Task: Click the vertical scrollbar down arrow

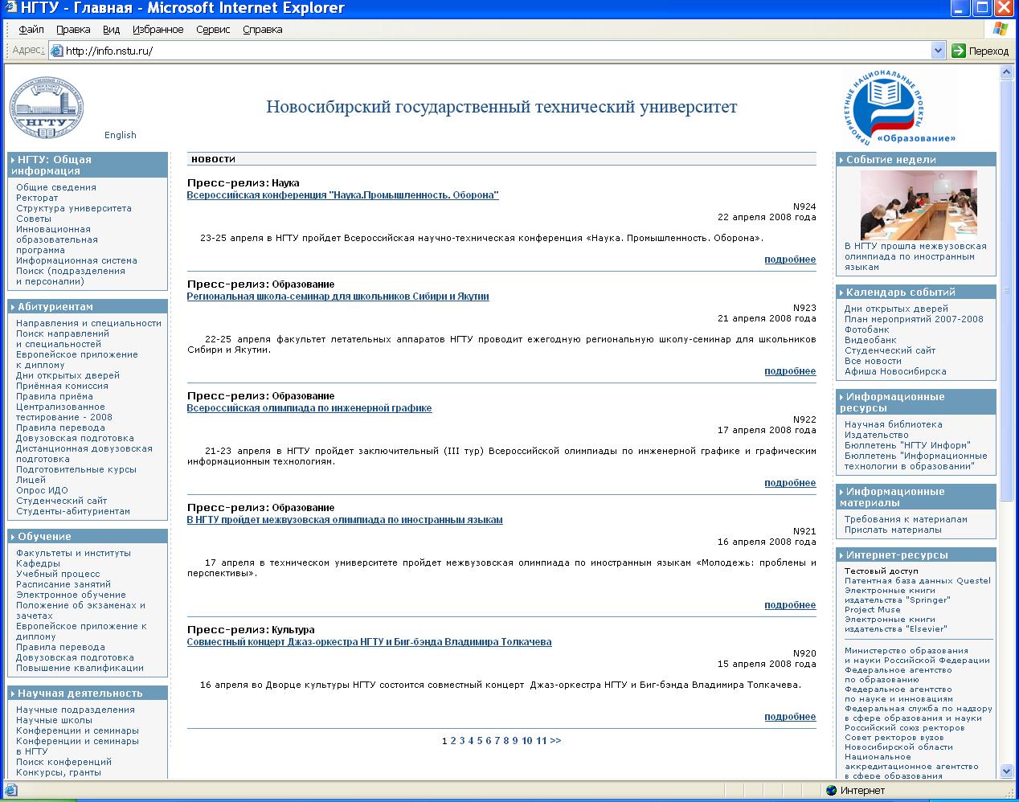Action: pyautogui.click(x=1006, y=771)
